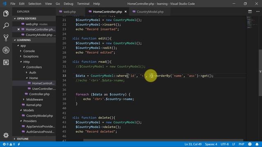Collapse the Providers folder
The image size is (262, 147).
(30, 121)
